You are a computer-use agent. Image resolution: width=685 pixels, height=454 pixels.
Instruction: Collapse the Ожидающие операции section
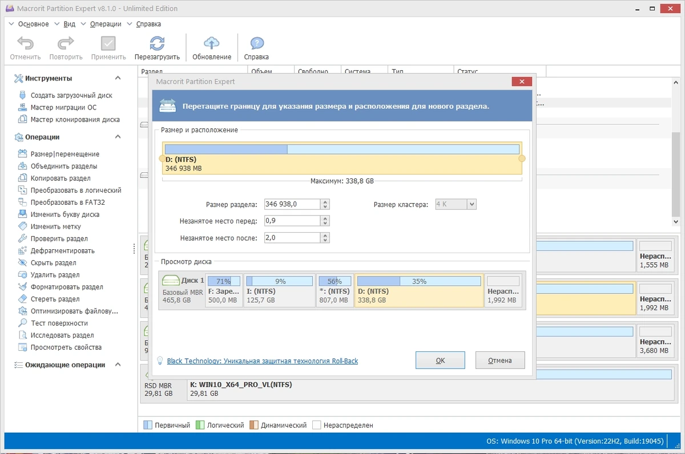118,365
